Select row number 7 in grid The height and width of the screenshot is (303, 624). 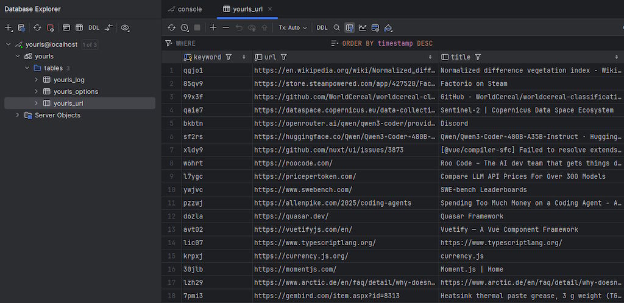171,150
